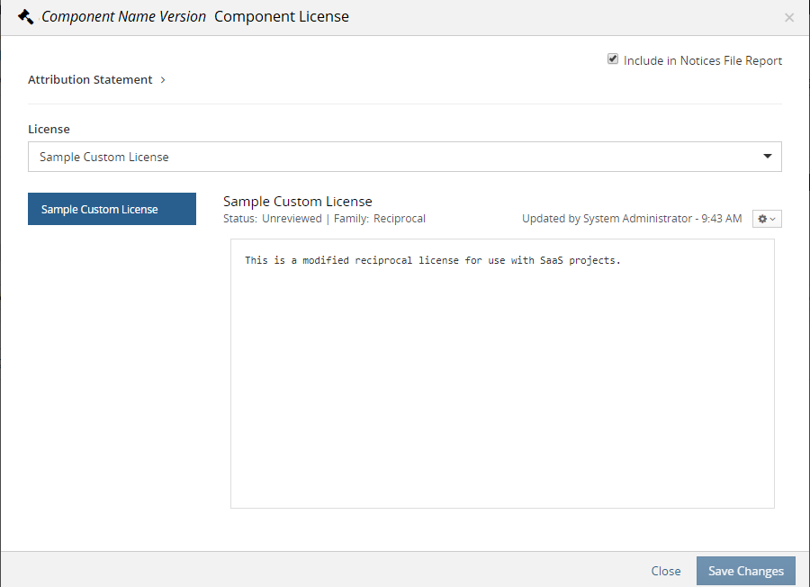Toggle the Include in Notices File Report checkbox
This screenshot has height=587, width=810.
click(613, 59)
